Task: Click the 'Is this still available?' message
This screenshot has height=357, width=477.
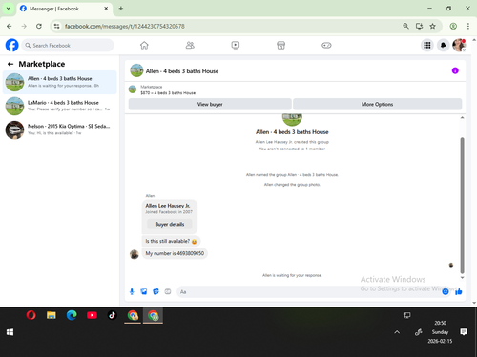Action: [171, 241]
